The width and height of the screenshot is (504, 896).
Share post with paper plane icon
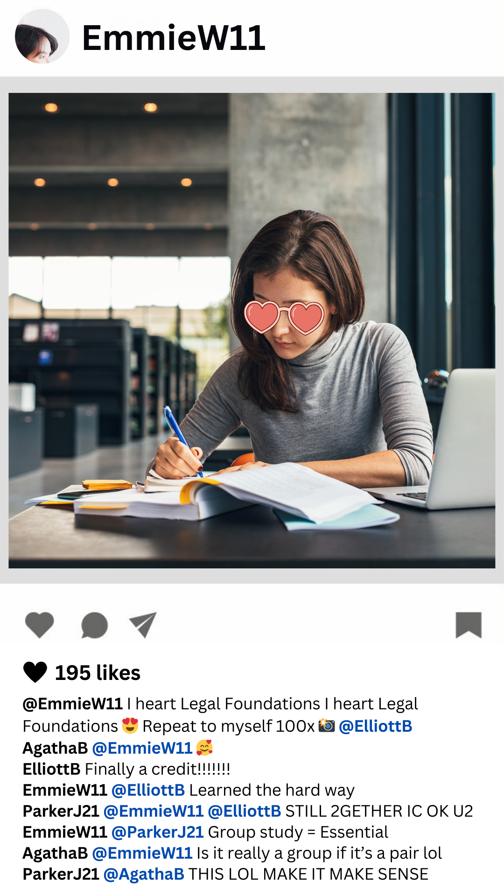point(143,624)
